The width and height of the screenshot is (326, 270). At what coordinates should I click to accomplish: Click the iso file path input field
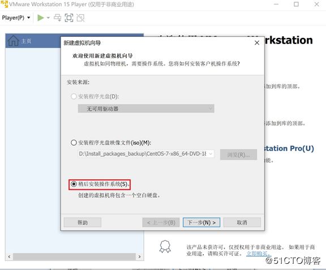pos(143,154)
